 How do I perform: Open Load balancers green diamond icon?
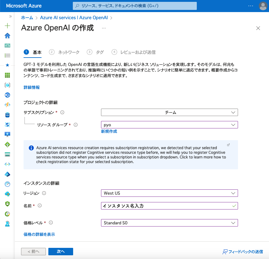pos(7,145)
